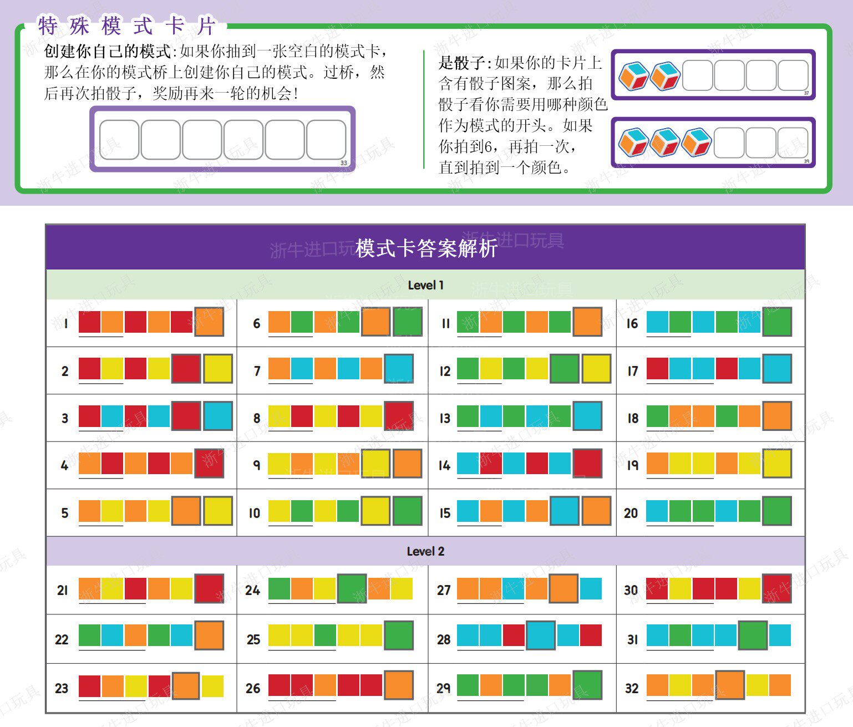Click the row number 10 label
Viewport: 853px width, 727px height.
(x=254, y=513)
